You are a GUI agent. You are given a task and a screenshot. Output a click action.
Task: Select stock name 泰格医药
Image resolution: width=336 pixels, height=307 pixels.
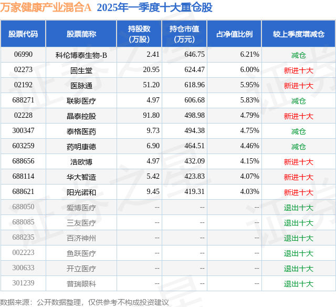click(x=81, y=131)
